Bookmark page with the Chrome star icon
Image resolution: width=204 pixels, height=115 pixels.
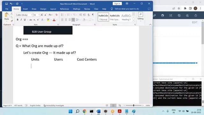179,8
